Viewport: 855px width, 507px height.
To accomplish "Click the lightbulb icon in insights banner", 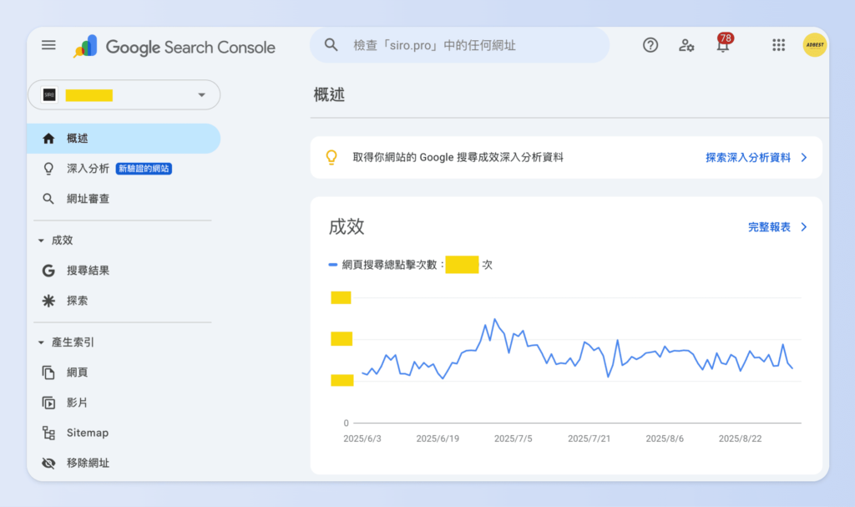I will 331,157.
